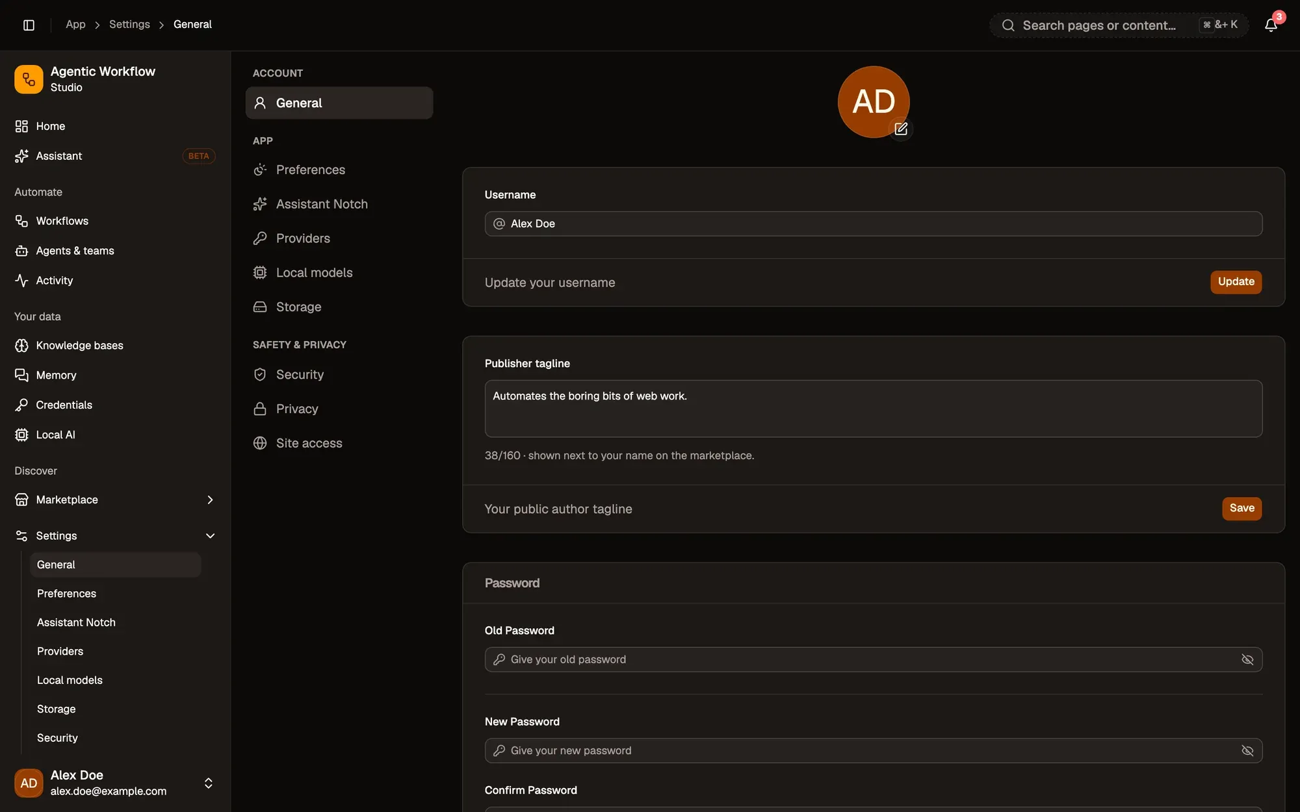1300x812 pixels.
Task: Click the Old Password field
Action: pyautogui.click(x=874, y=659)
